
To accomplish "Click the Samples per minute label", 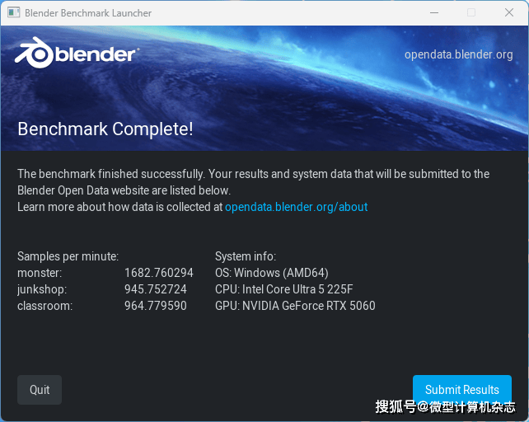I will [x=68, y=256].
